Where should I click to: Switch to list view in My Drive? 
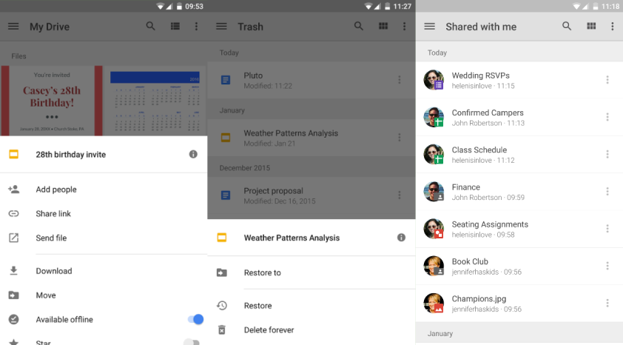tap(175, 27)
